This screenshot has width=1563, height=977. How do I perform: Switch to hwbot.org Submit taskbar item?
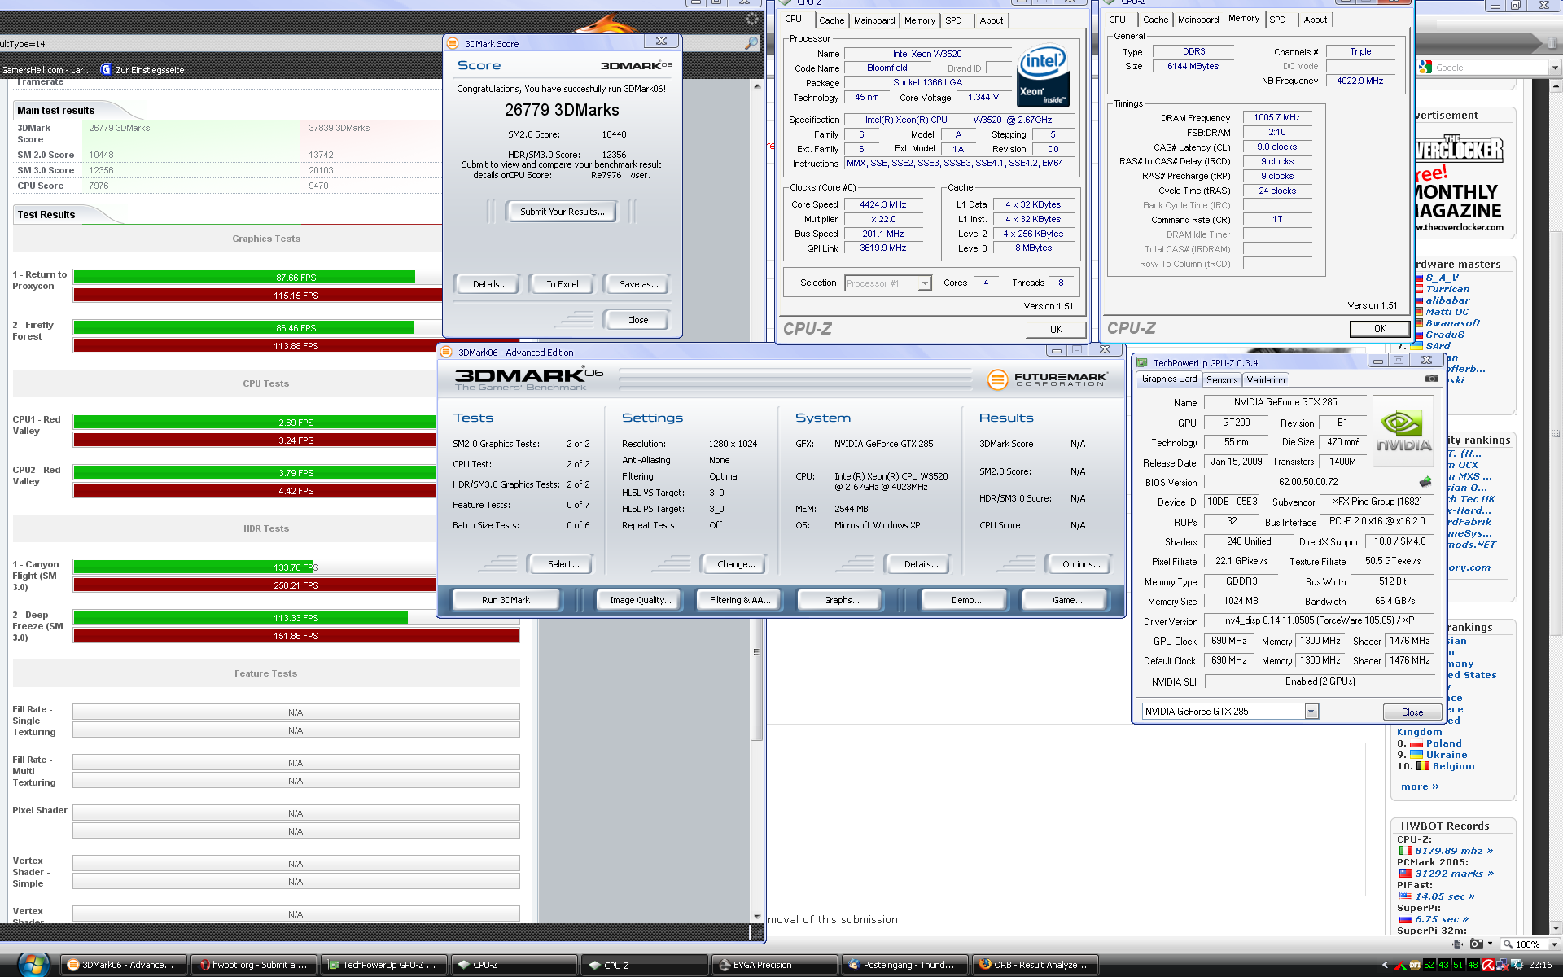click(x=253, y=965)
